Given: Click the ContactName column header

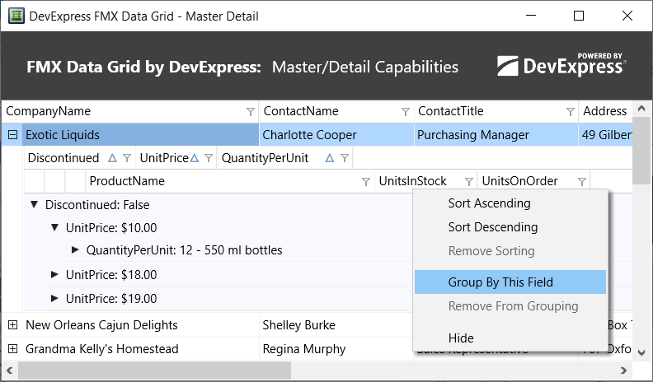Looking at the screenshot, I should pyautogui.click(x=336, y=111).
